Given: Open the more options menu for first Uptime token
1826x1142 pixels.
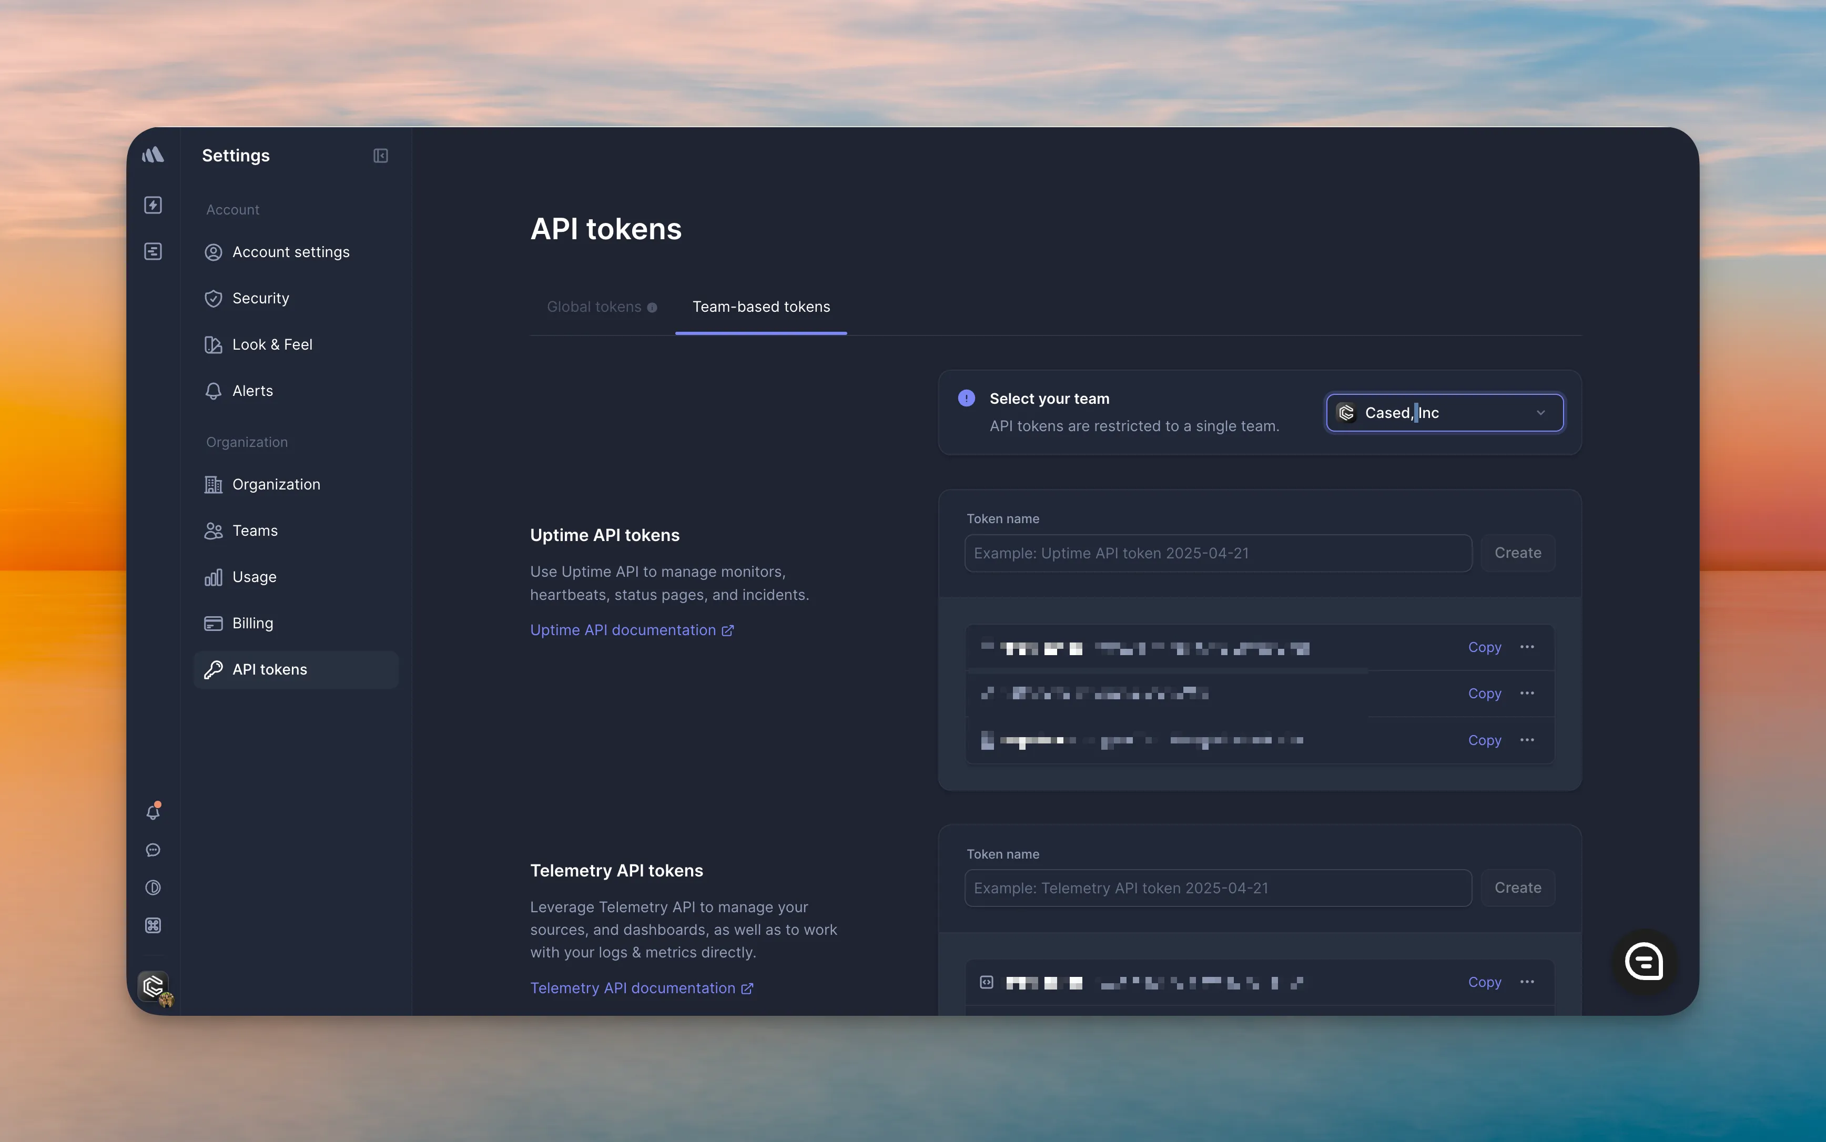Looking at the screenshot, I should 1527,647.
